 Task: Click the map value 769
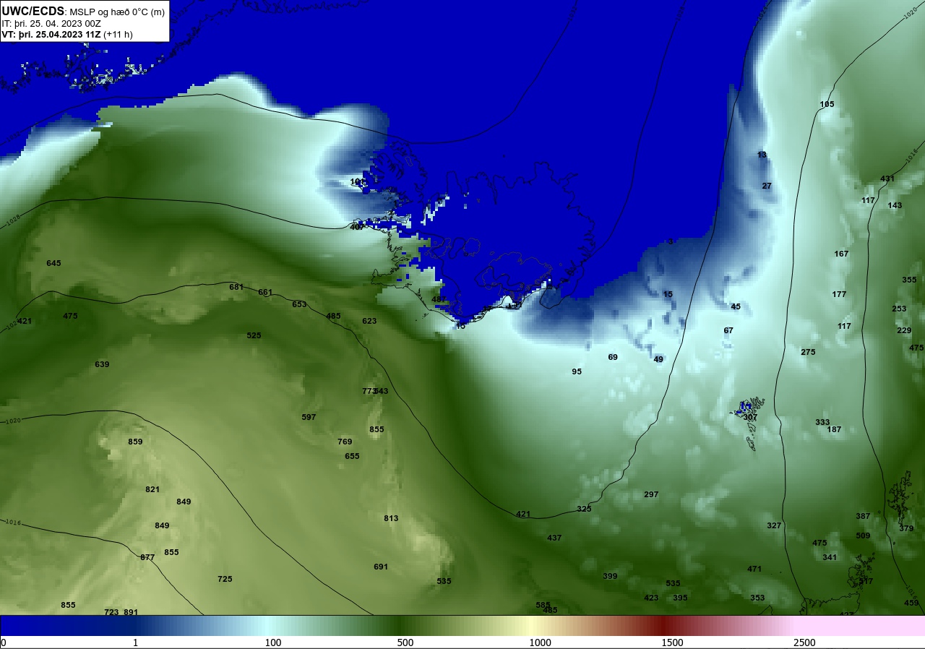[x=345, y=442]
